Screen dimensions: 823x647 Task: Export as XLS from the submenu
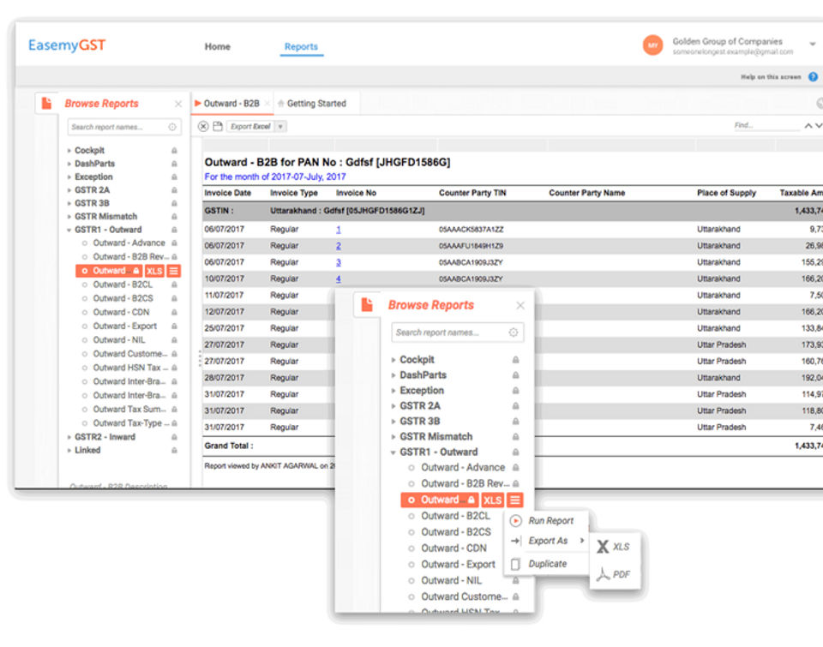[x=613, y=547]
